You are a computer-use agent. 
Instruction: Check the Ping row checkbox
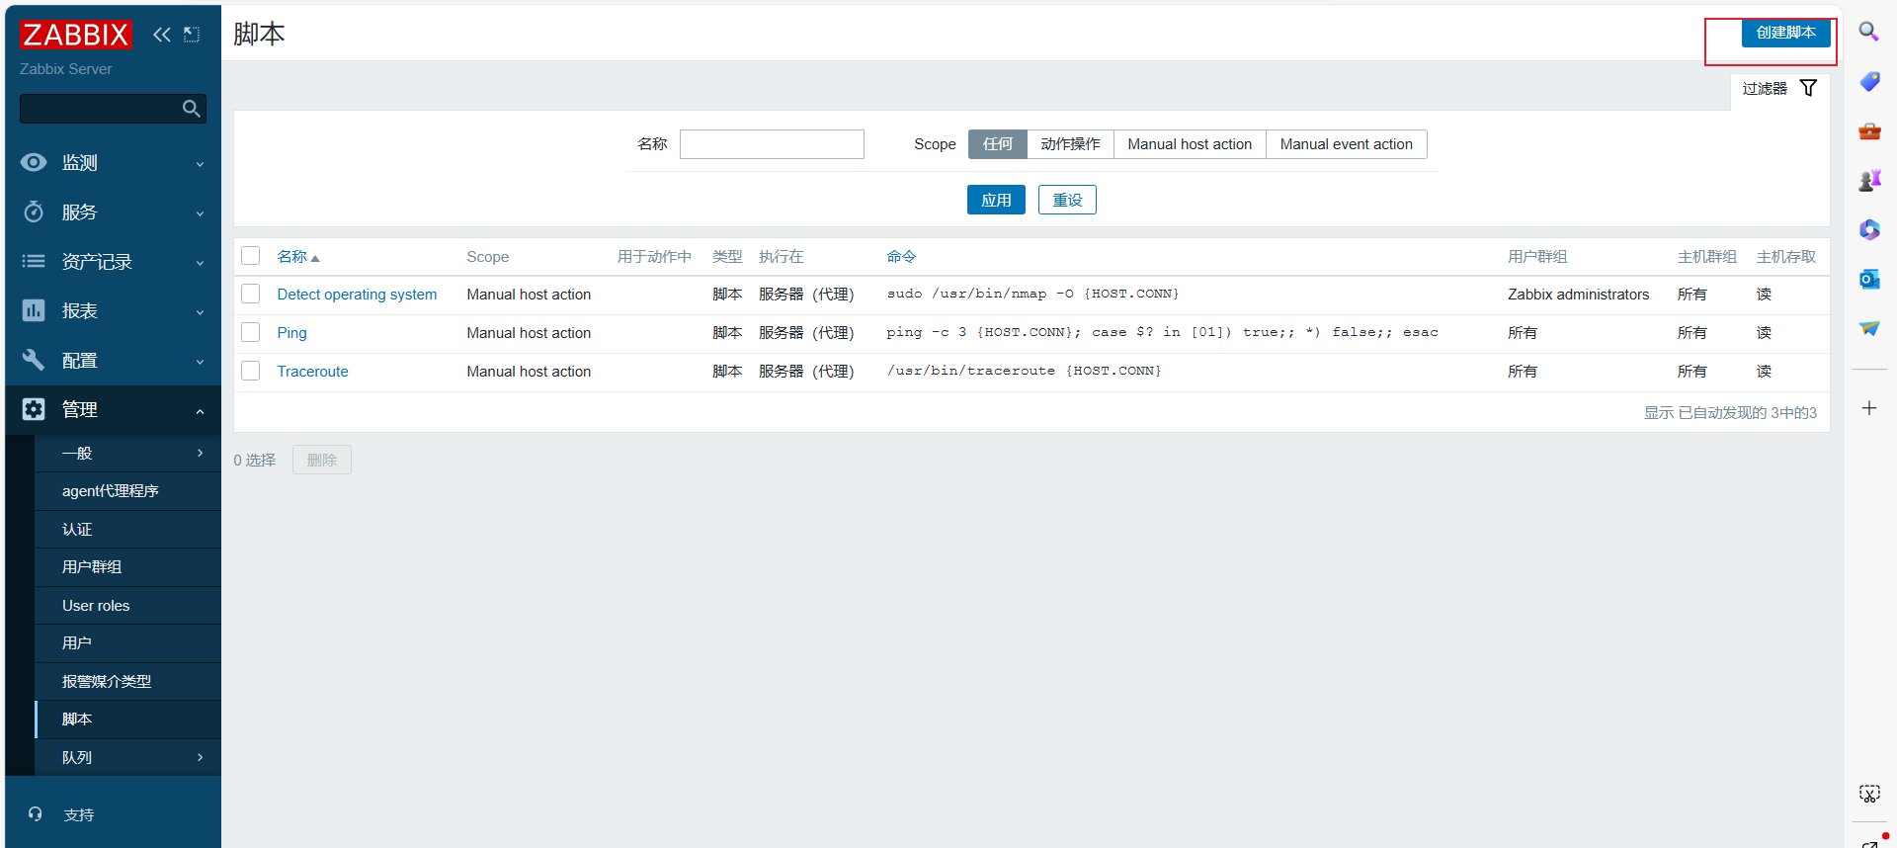pos(251,332)
